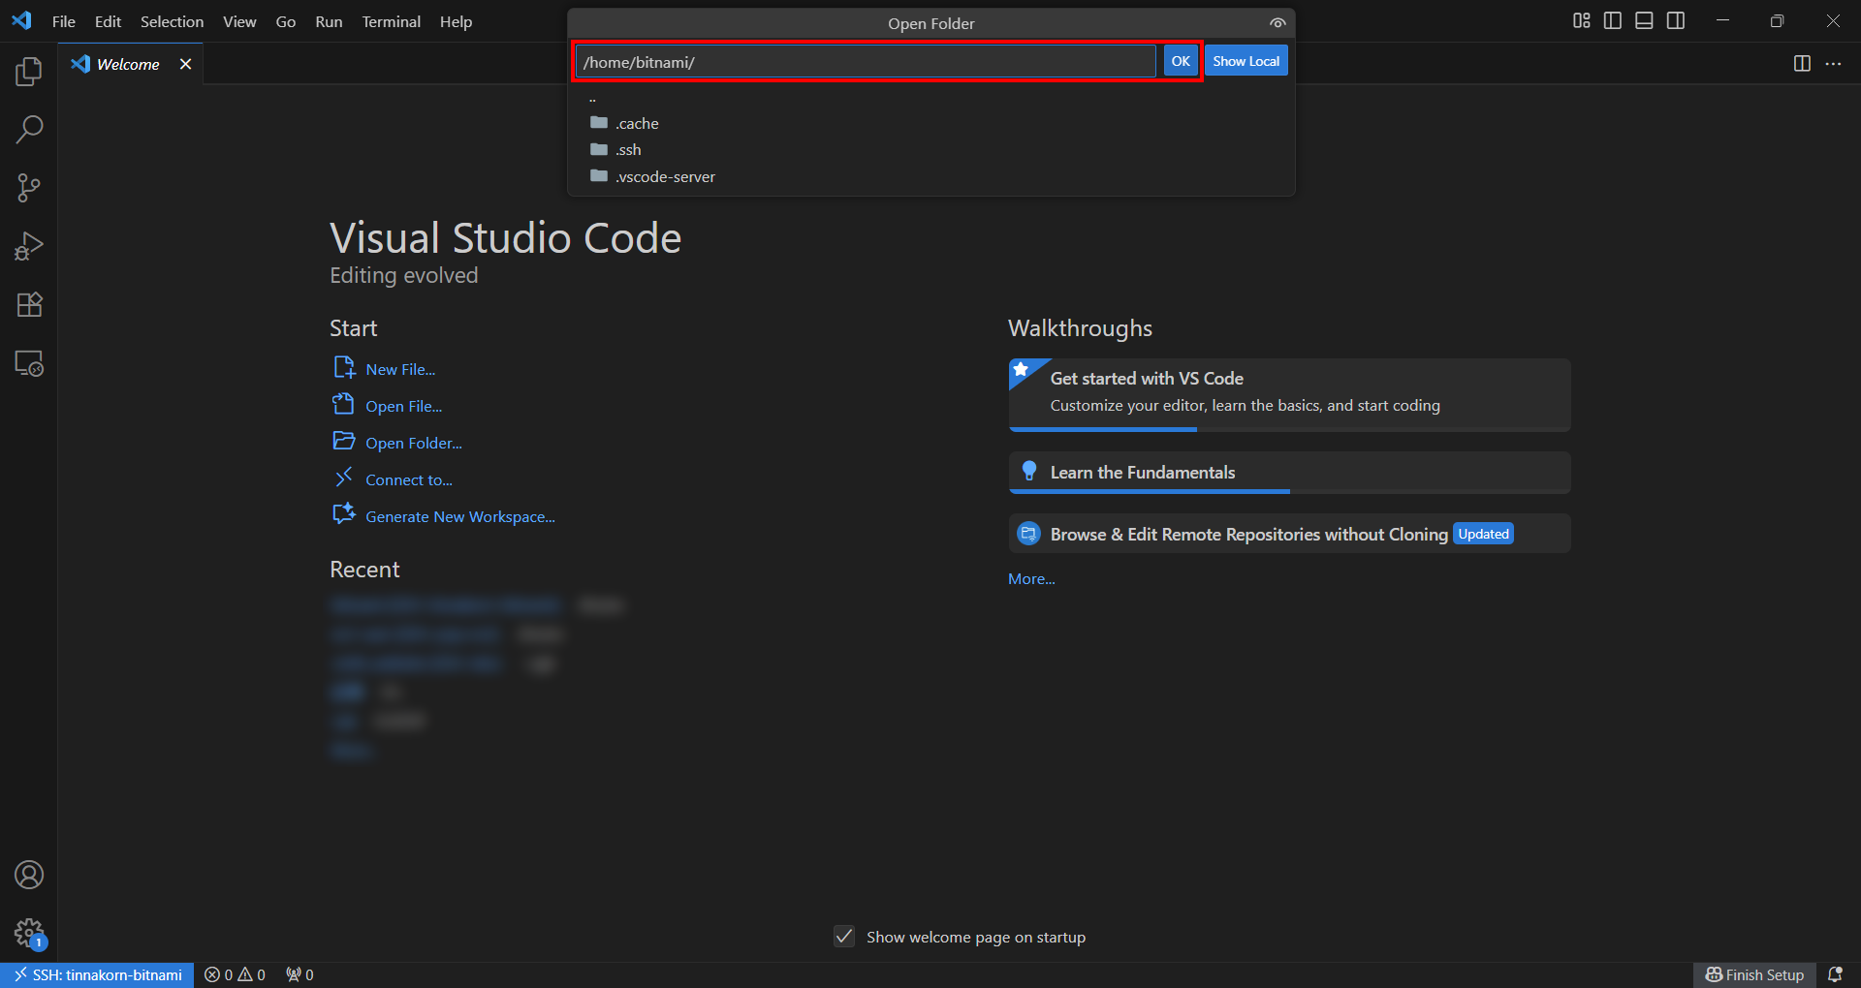
Task: Click the Open File... link
Action: coord(403,406)
